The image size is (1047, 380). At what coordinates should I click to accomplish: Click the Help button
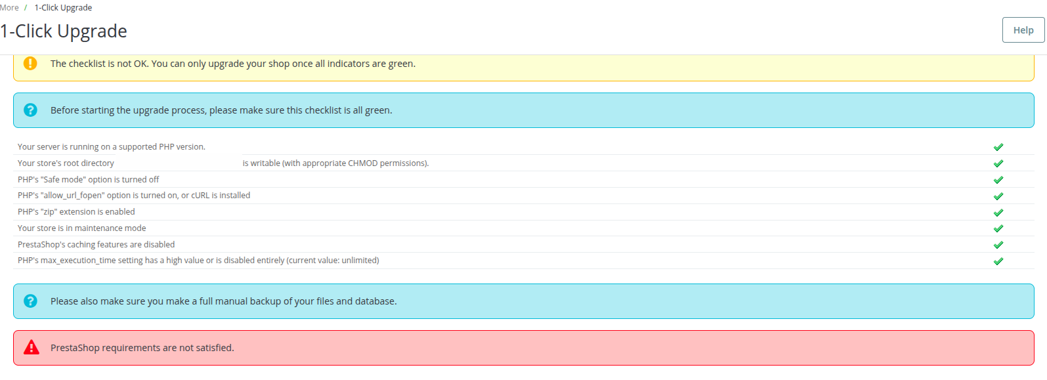pyautogui.click(x=1023, y=30)
